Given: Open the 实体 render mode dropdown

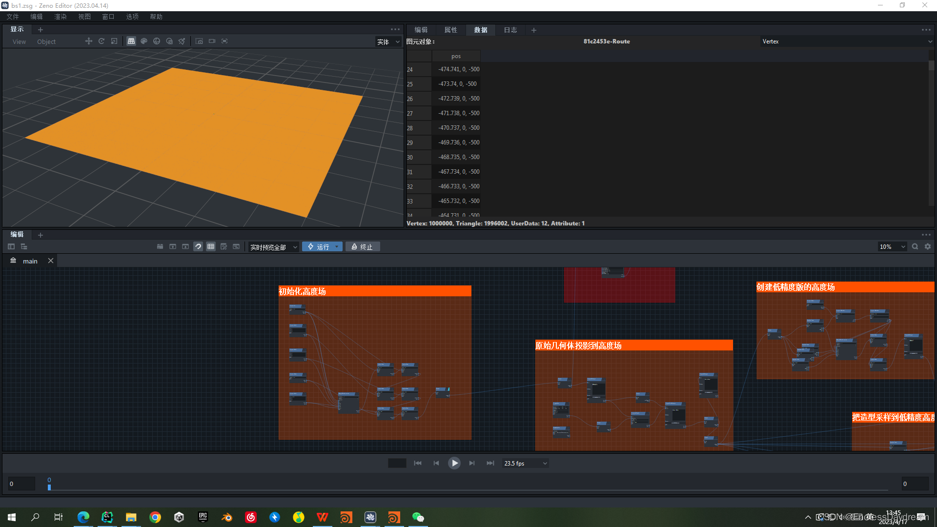Looking at the screenshot, I should 388,42.
